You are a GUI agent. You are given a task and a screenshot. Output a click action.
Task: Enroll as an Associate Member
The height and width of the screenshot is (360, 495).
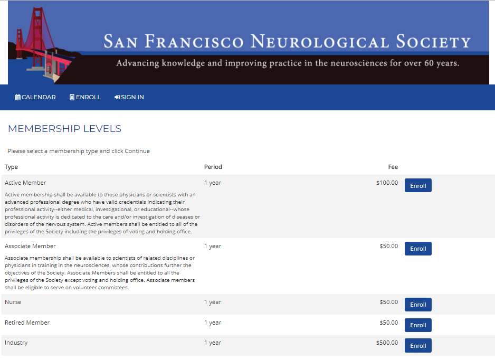[418, 249]
